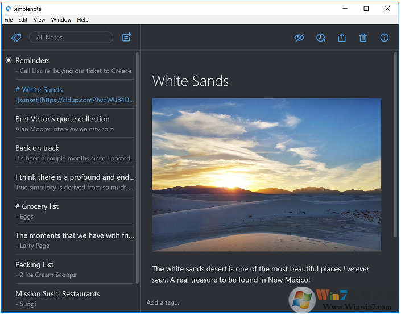Share the current note
The image size is (401, 315).
pyautogui.click(x=342, y=38)
